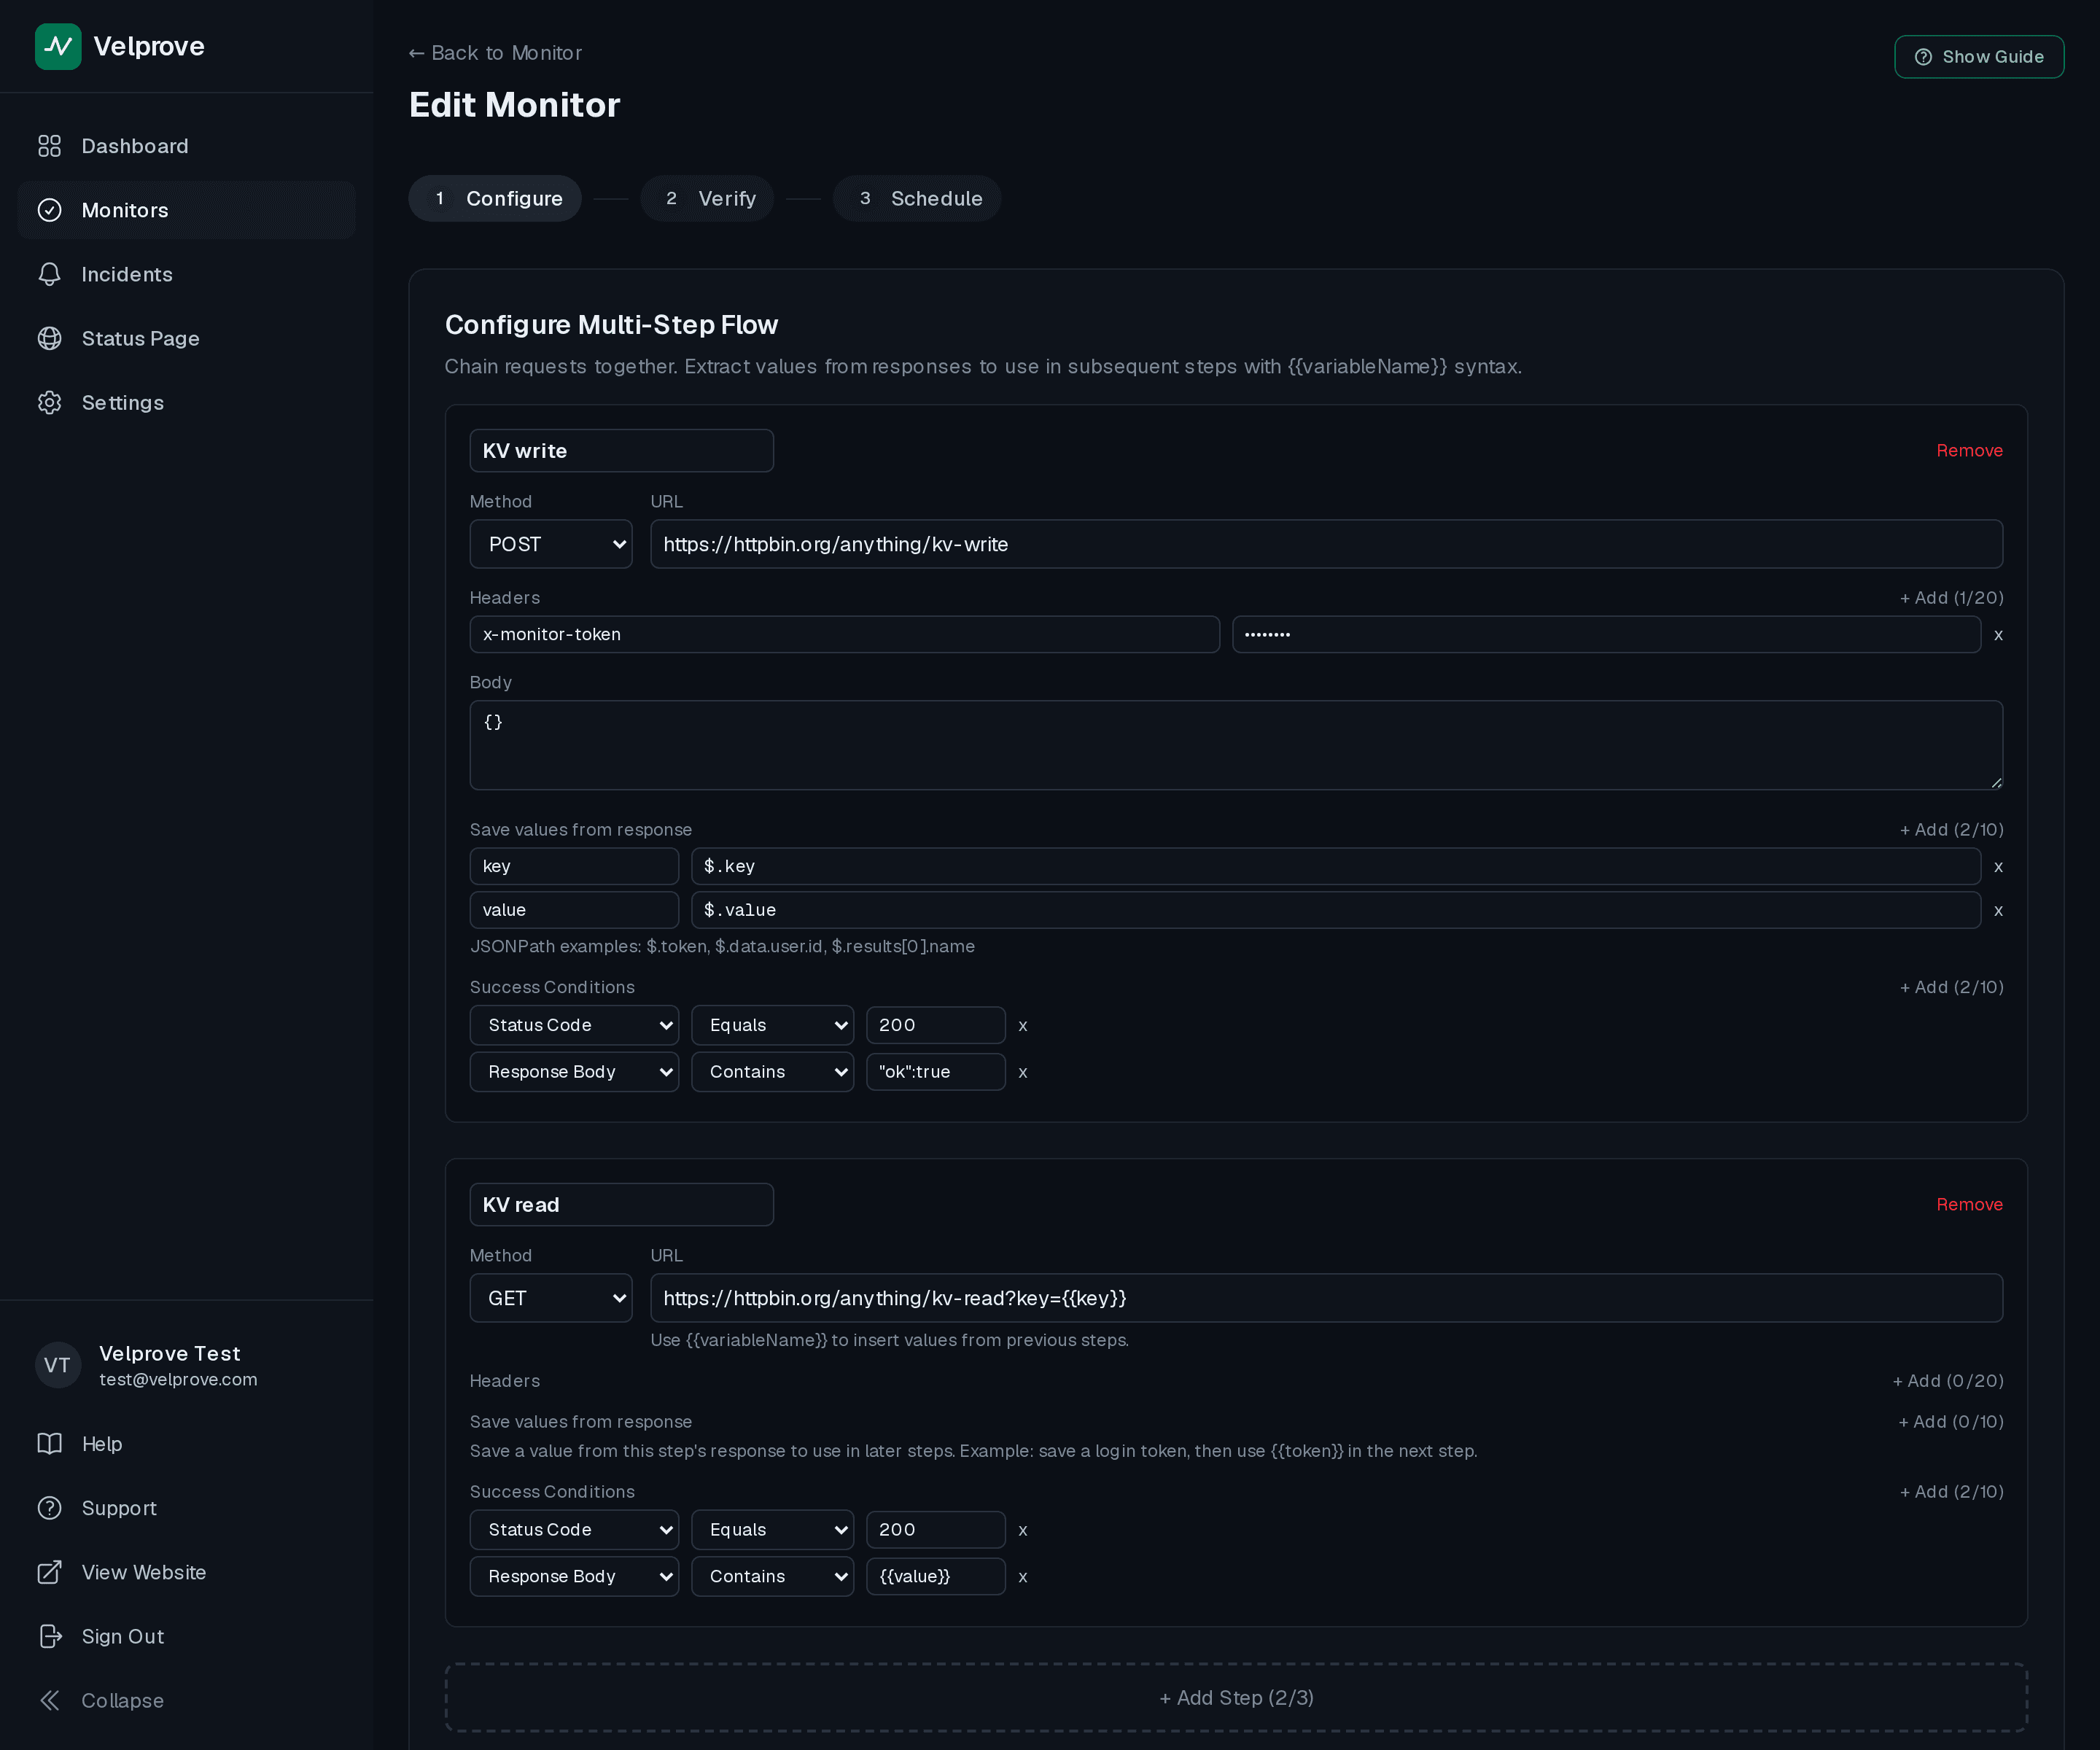
Task: Open KV read Contains operator dropdown
Action: click(772, 1576)
